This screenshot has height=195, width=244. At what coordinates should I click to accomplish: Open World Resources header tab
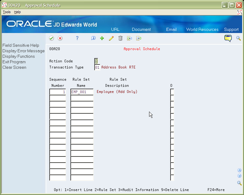pos(202,29)
